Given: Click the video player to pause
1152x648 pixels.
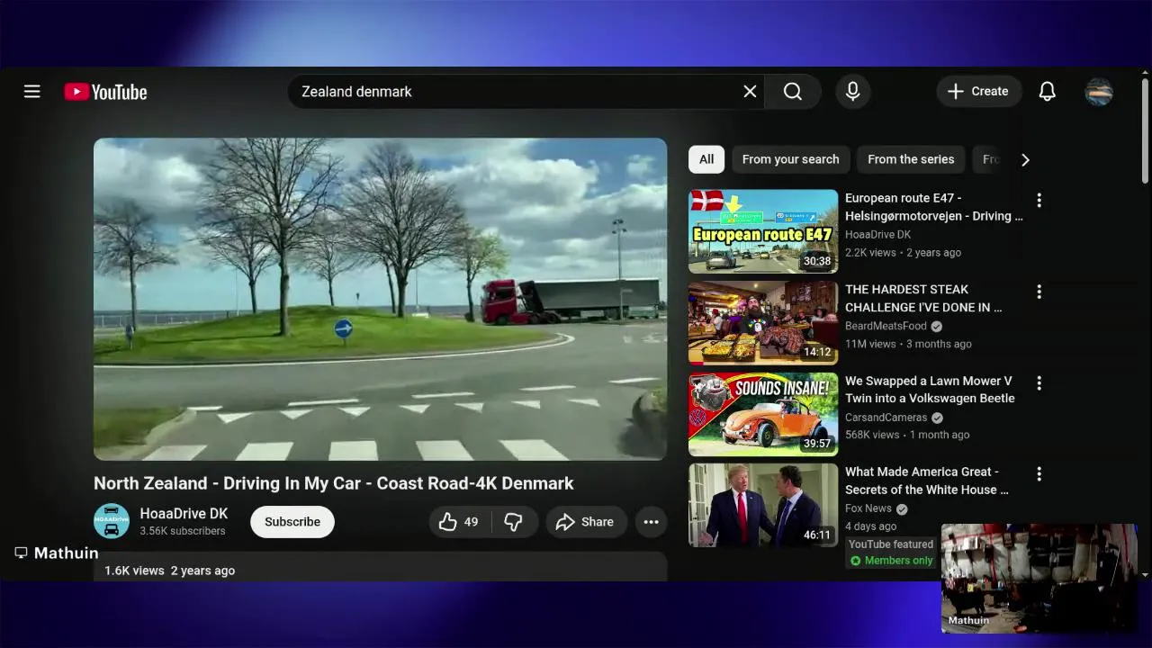Looking at the screenshot, I should tap(381, 299).
